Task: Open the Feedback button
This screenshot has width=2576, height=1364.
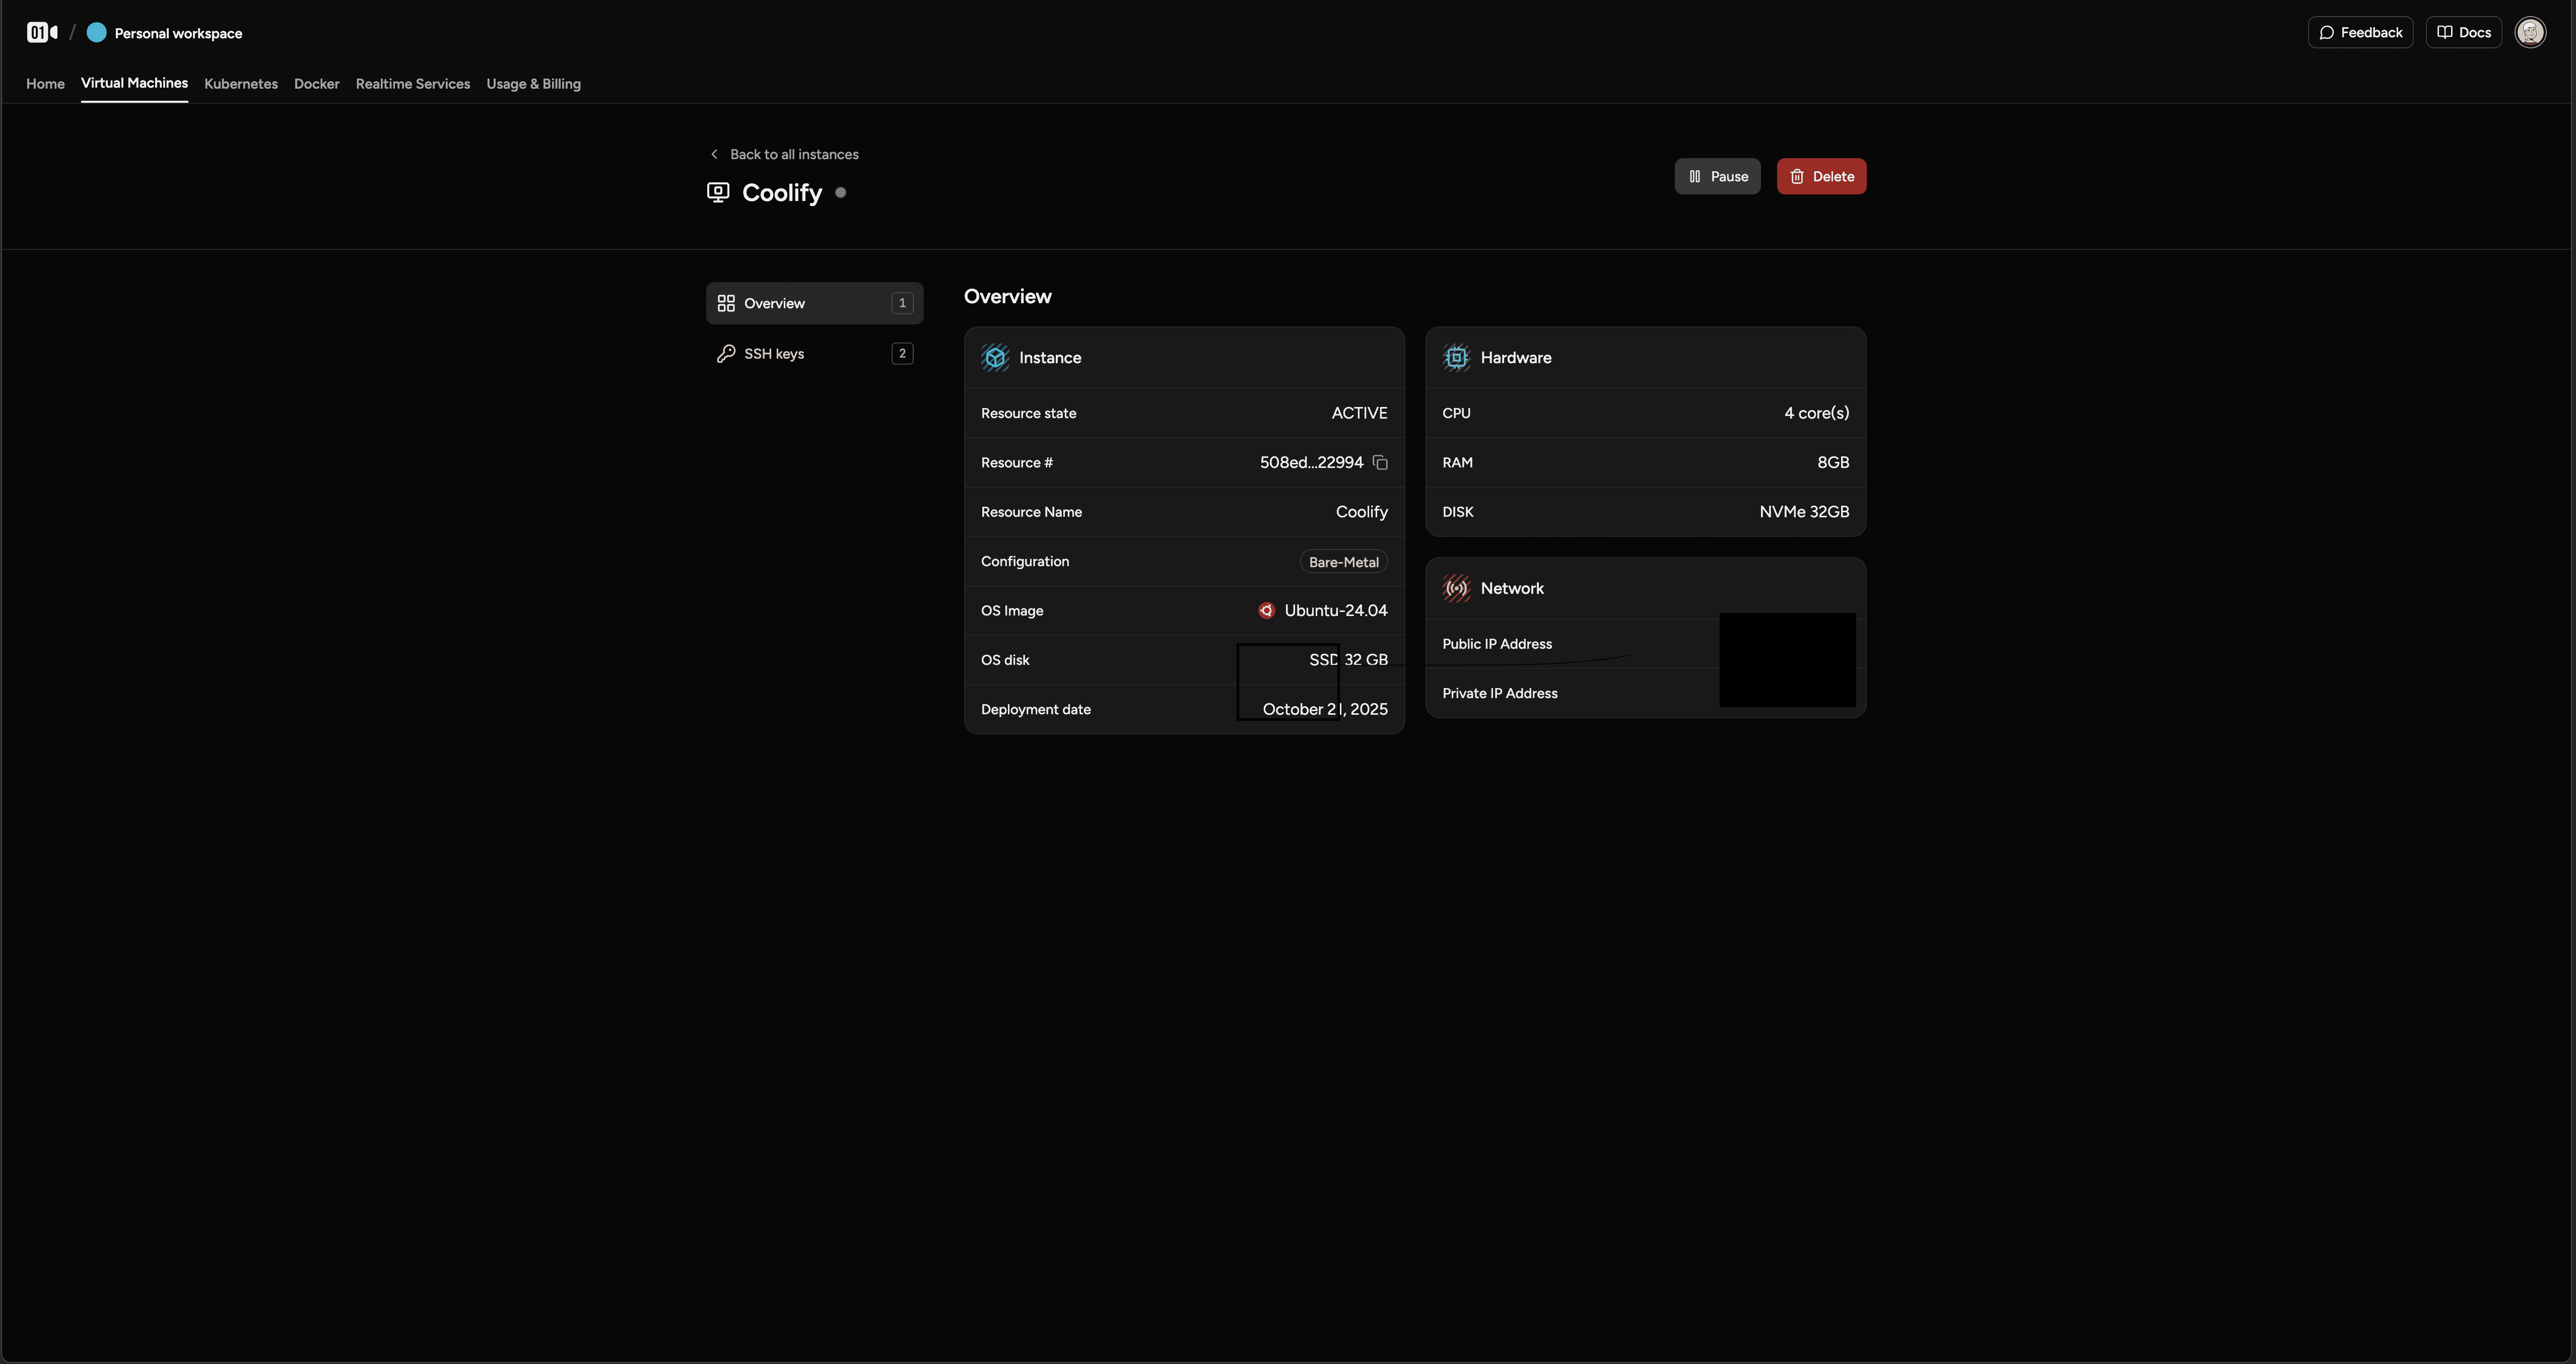Action: point(2360,33)
